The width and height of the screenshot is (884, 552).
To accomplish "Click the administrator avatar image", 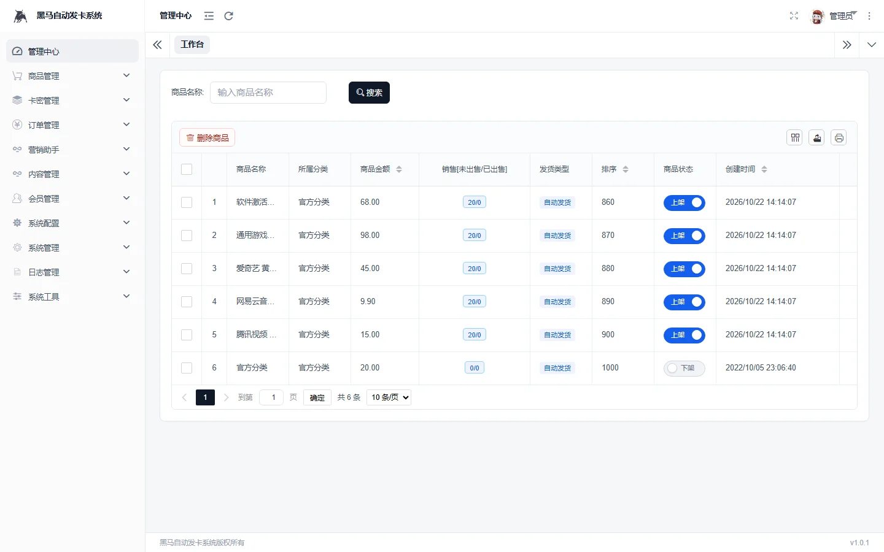I will [x=817, y=17].
